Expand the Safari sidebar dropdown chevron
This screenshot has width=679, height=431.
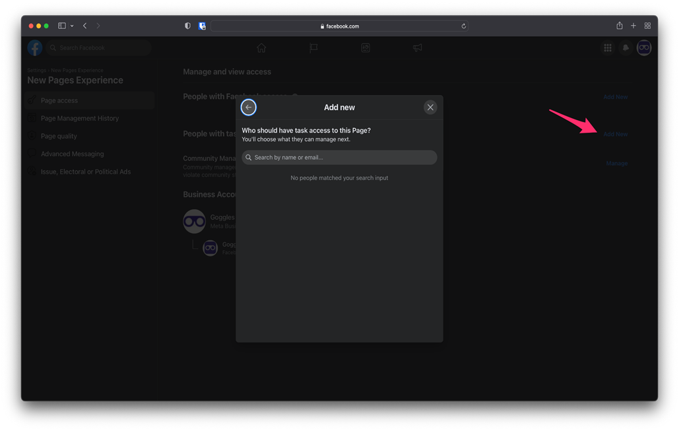(x=72, y=26)
